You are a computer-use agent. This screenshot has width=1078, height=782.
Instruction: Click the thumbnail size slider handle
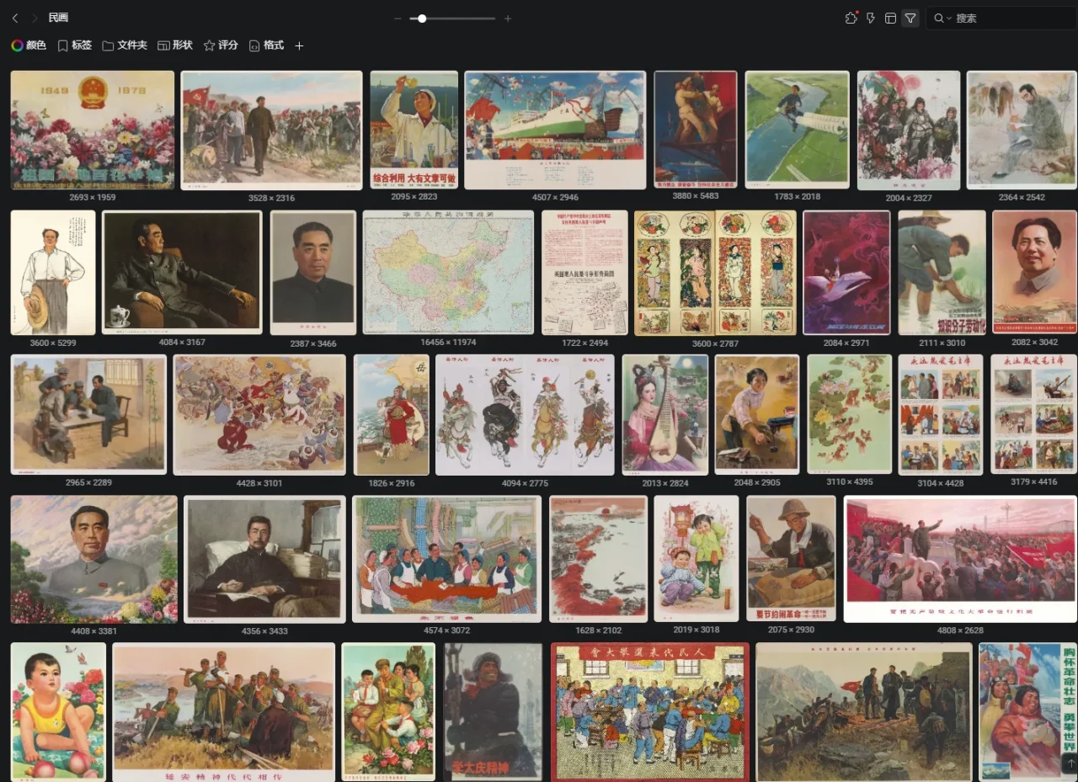click(x=422, y=19)
